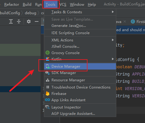This screenshot has width=145, height=123.
Task: Expand XML Actions submenu arrow
Action: 113,40
